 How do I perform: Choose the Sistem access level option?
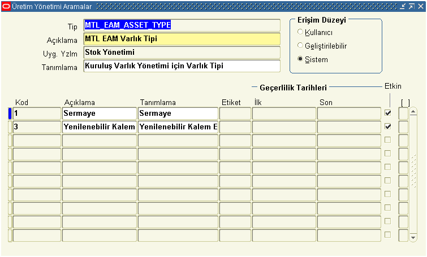click(300, 59)
